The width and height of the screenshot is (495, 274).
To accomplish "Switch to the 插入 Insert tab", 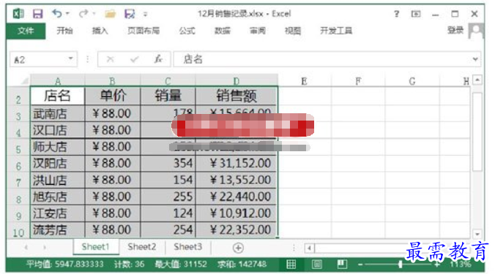I will (100, 31).
